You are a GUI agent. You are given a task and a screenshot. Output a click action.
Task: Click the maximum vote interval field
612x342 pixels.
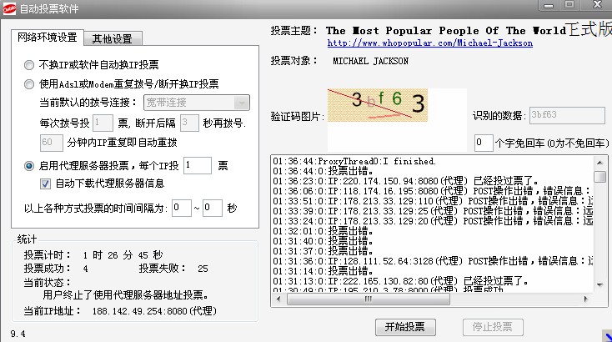(x=212, y=208)
